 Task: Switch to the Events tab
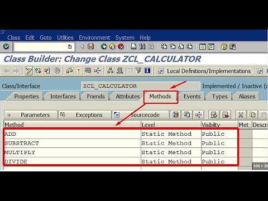192,97
